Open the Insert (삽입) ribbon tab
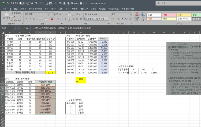The height and width of the screenshot is (127, 201). tap(16, 9)
